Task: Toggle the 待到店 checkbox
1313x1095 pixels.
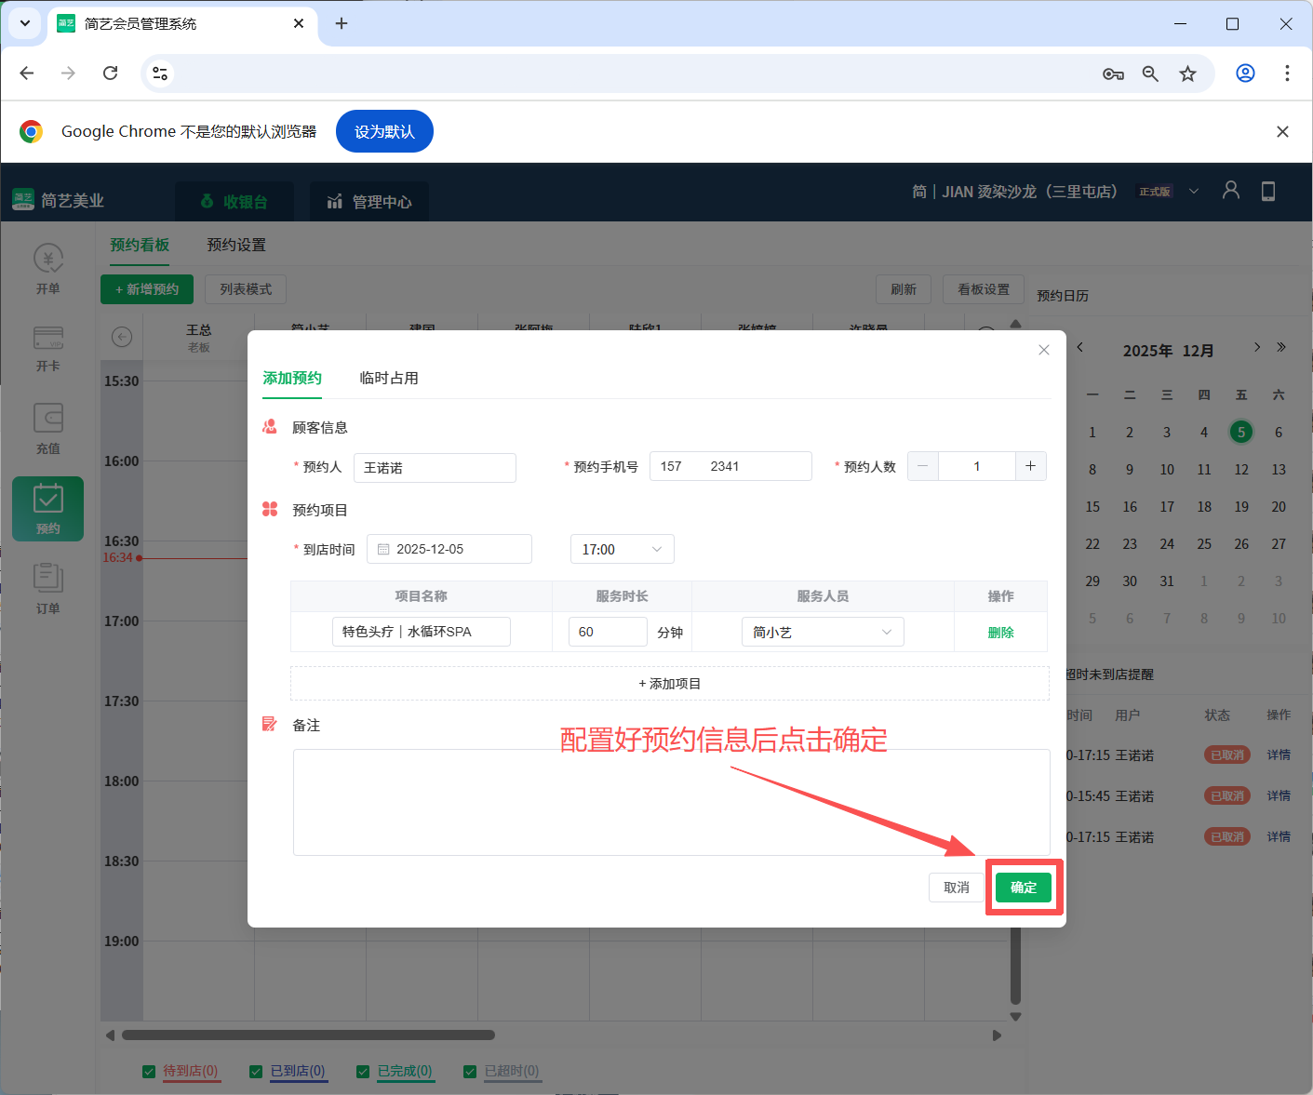Action: 149,1071
